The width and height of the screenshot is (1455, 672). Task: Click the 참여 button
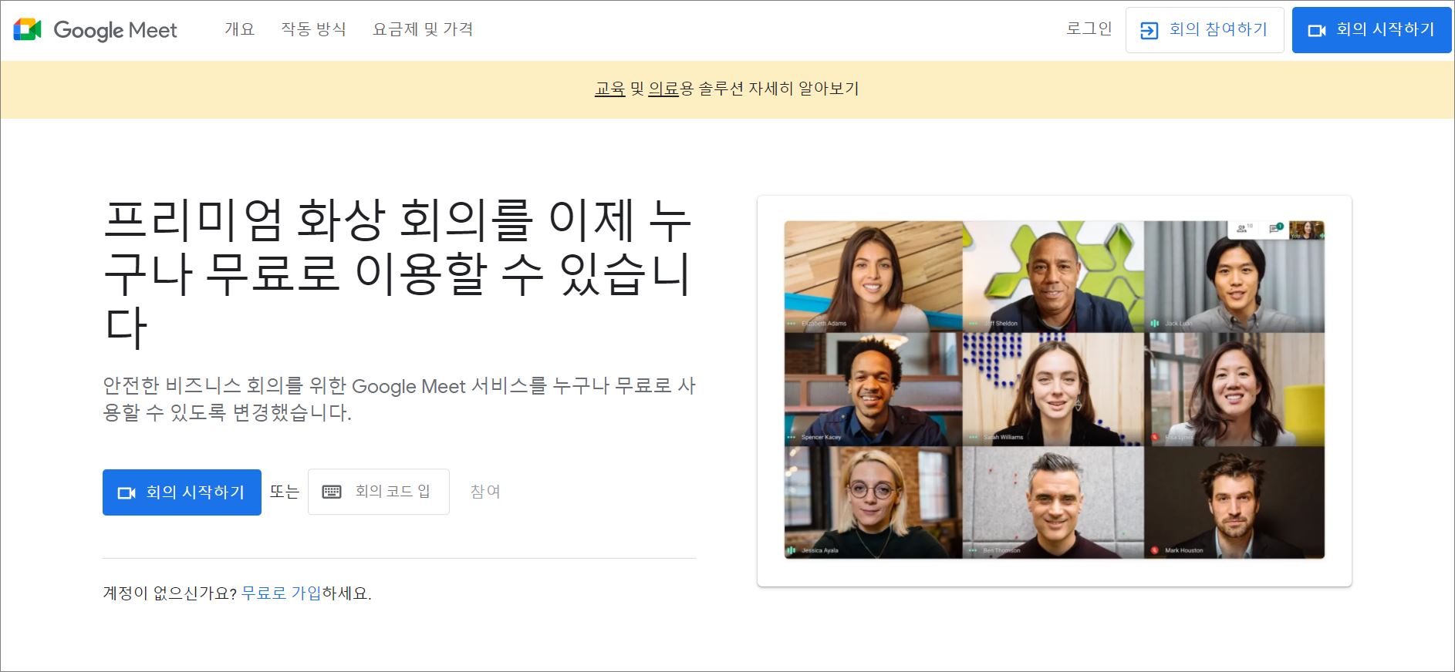click(x=485, y=492)
